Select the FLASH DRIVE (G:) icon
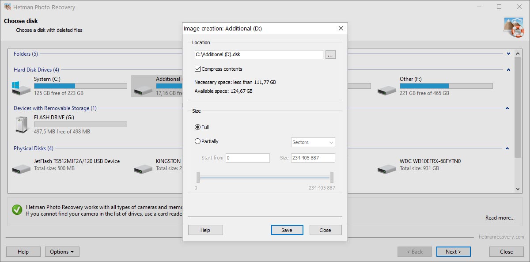 point(22,125)
